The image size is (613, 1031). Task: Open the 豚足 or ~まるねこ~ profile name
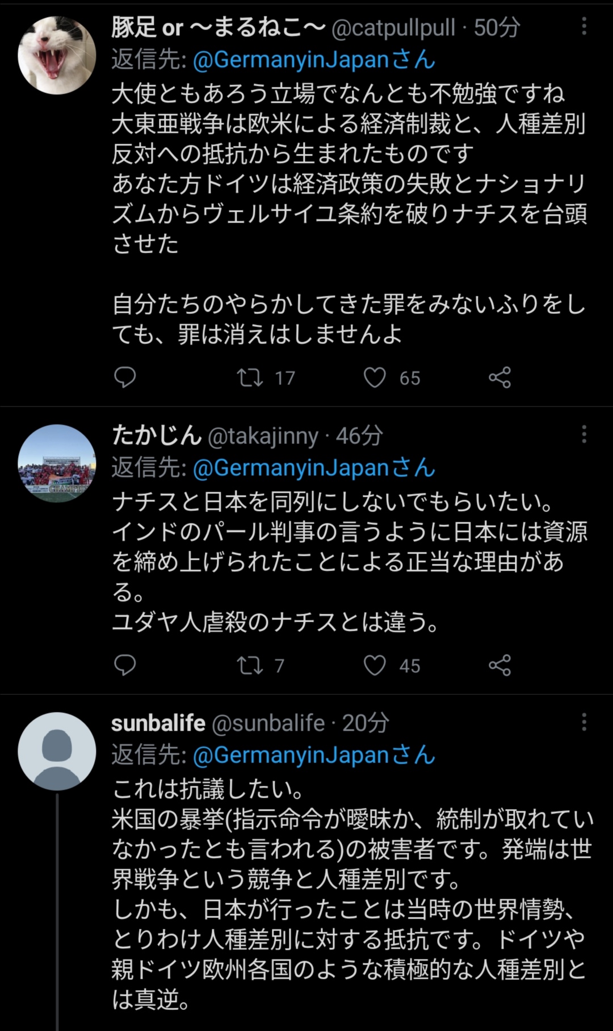coord(218,27)
